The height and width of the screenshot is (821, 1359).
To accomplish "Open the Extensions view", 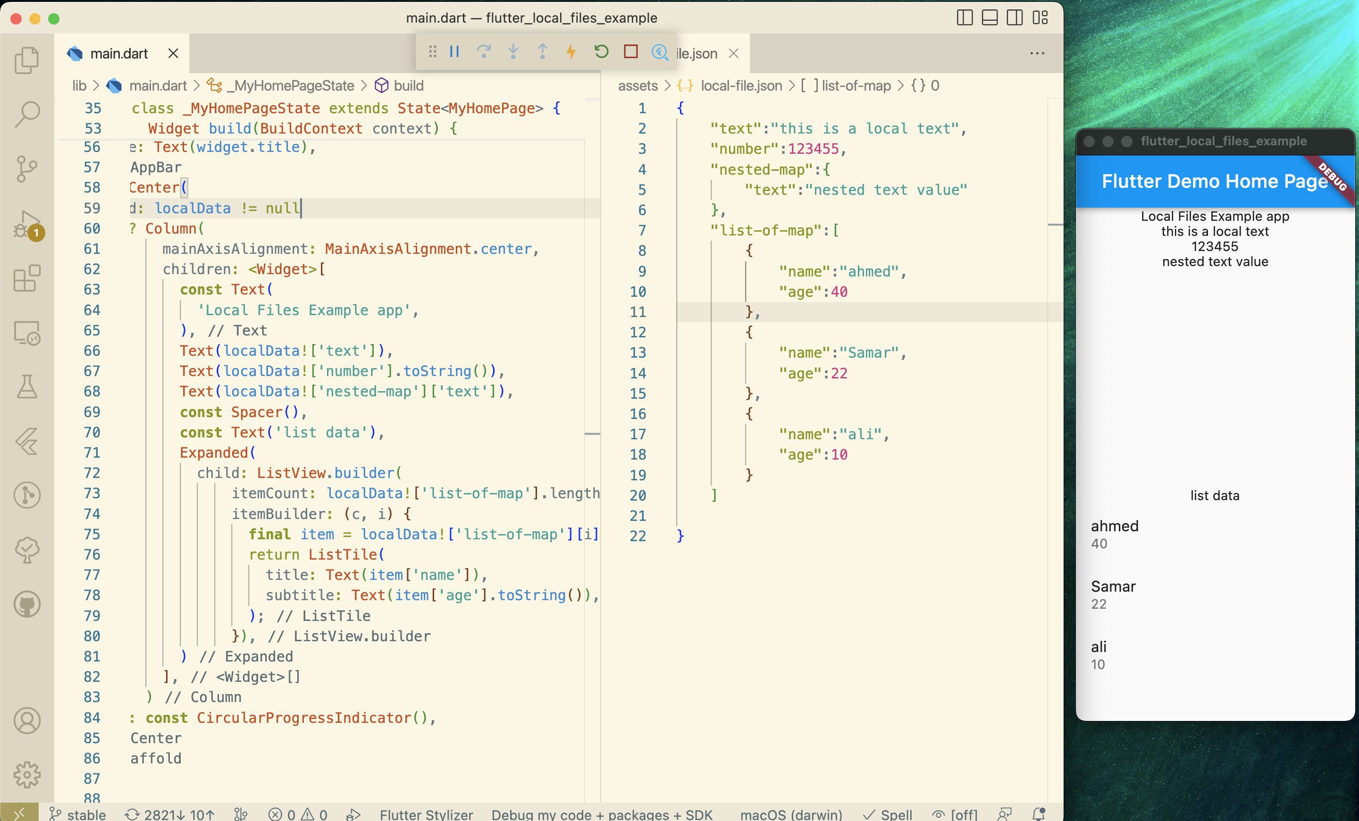I will point(26,278).
